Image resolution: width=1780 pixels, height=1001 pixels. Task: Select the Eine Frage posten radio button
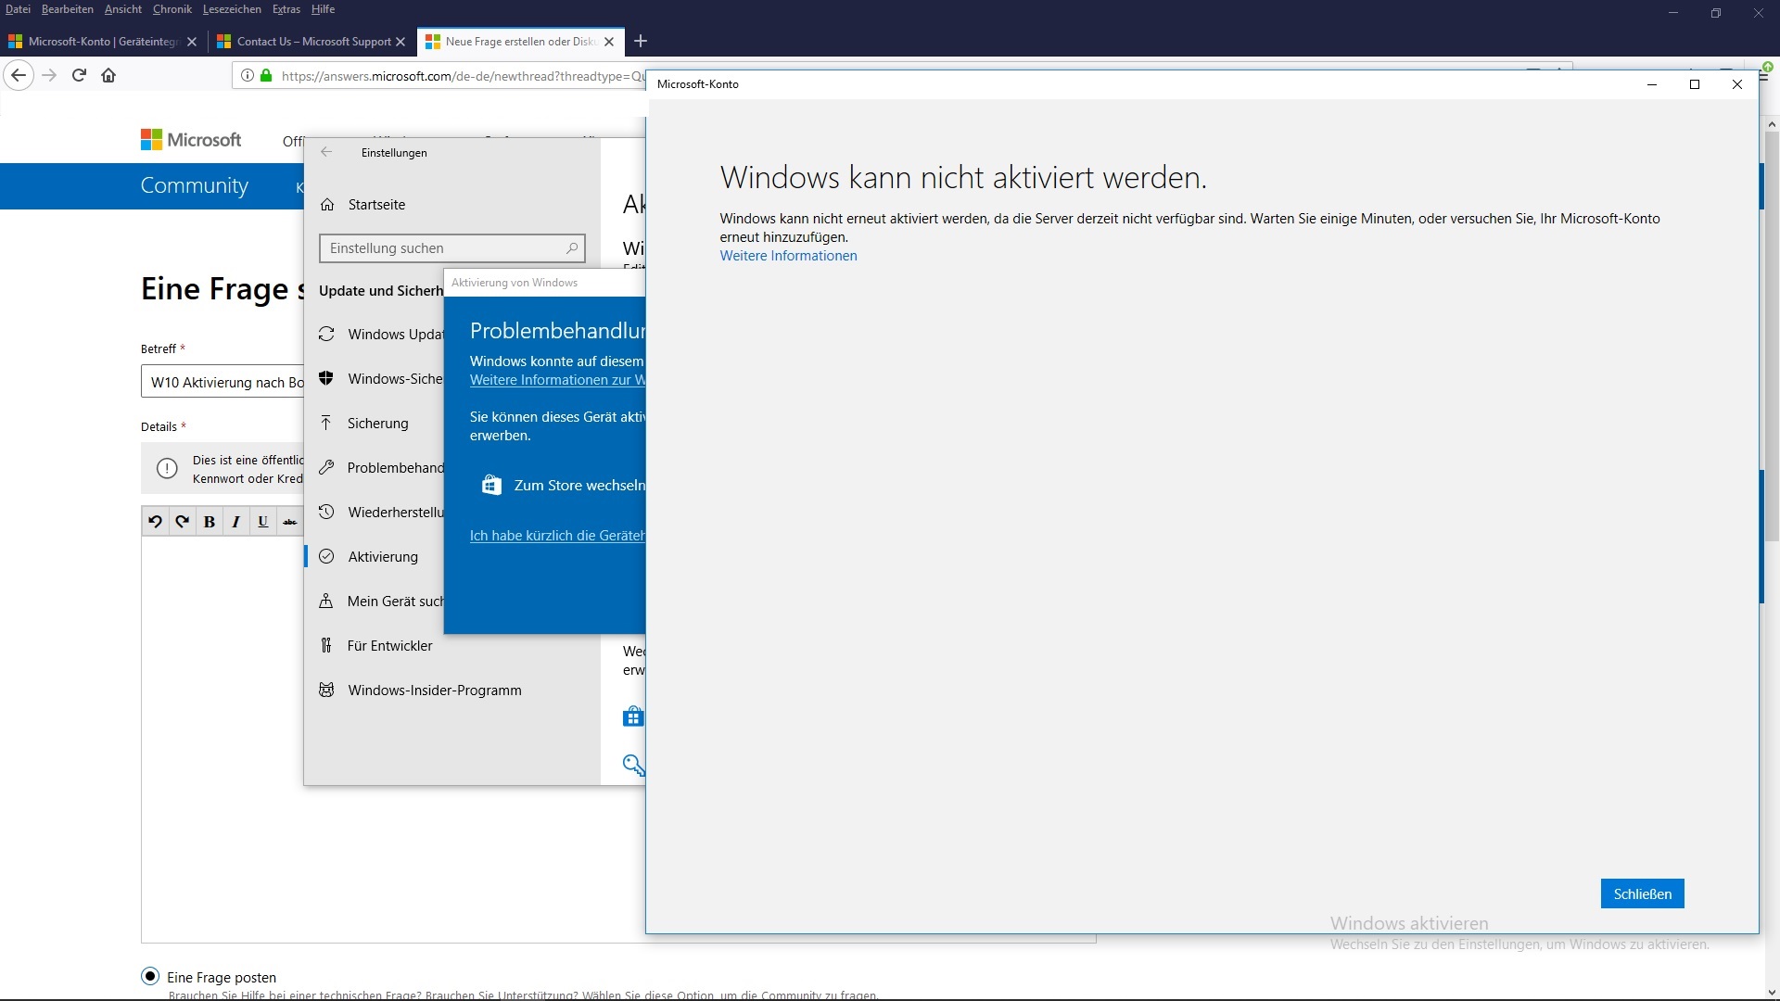pyautogui.click(x=150, y=976)
